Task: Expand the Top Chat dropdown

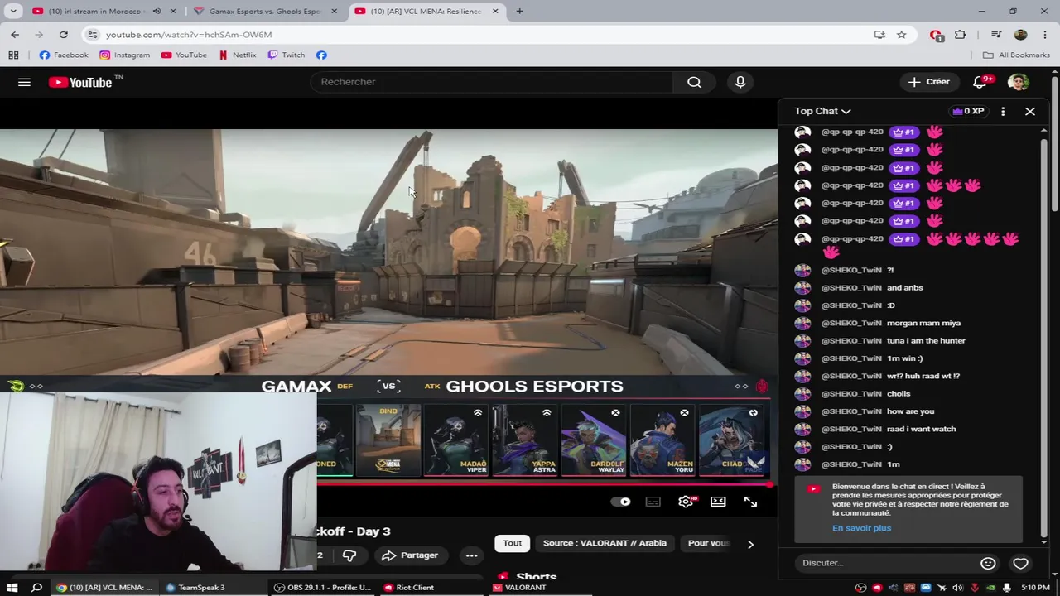Action: [822, 111]
